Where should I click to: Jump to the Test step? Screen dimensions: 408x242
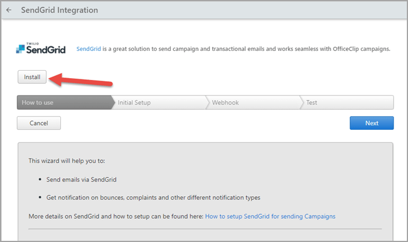coord(348,102)
